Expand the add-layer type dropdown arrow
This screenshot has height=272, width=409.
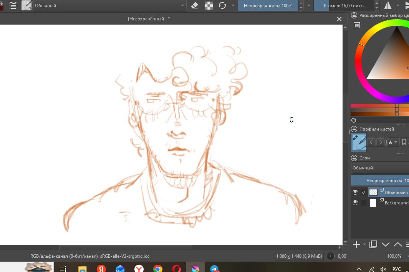(364, 245)
